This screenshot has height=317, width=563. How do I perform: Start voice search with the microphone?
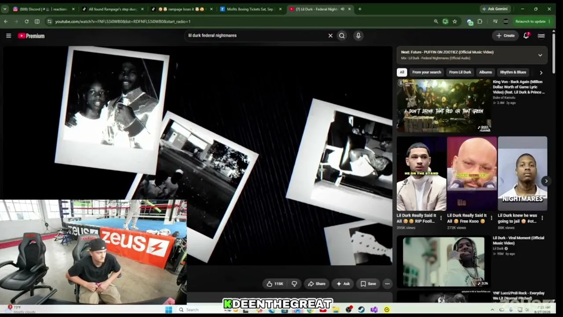(x=358, y=36)
